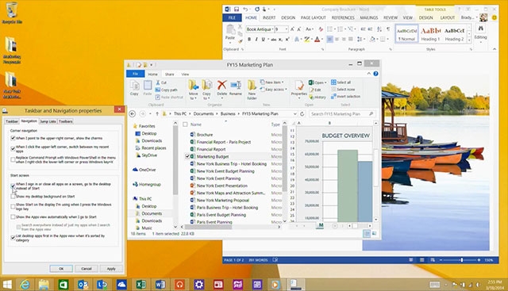Adjust the Word zoom slider
The image size is (508, 291).
pyautogui.click(x=461, y=260)
